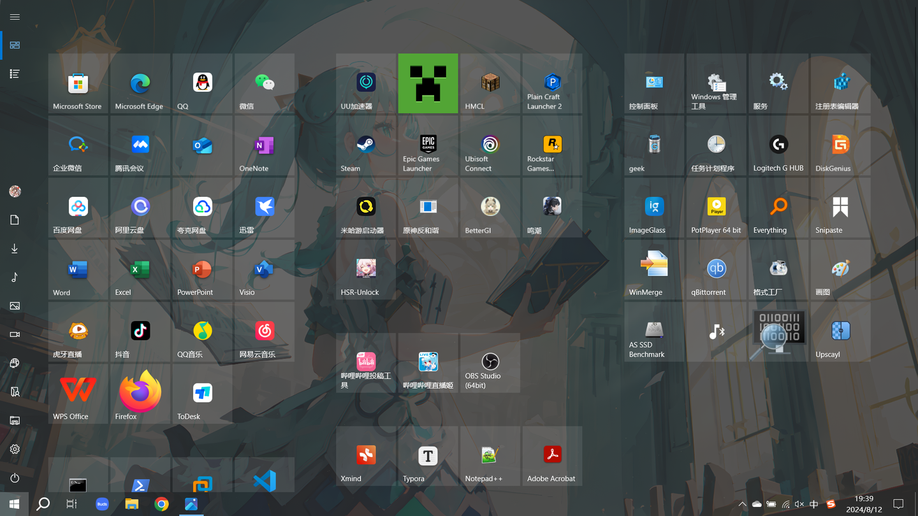Expand the Start menu hamburger navigation
918x516 pixels.
(x=15, y=17)
